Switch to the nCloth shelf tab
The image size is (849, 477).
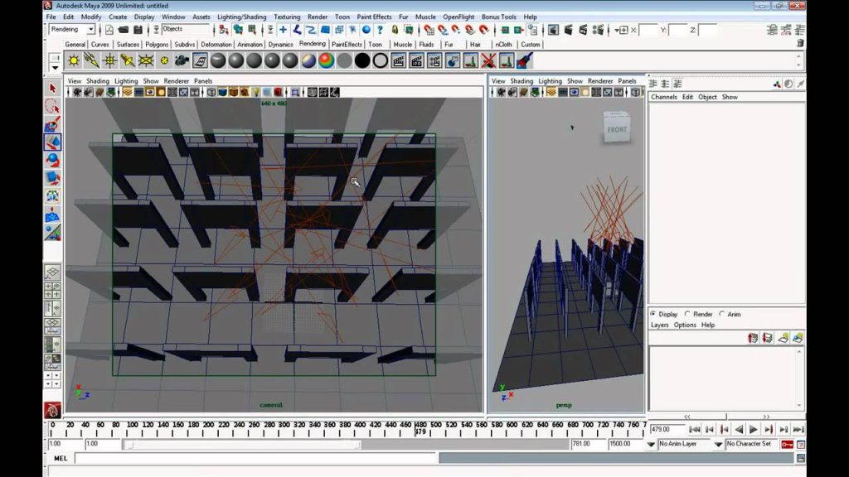pos(503,45)
